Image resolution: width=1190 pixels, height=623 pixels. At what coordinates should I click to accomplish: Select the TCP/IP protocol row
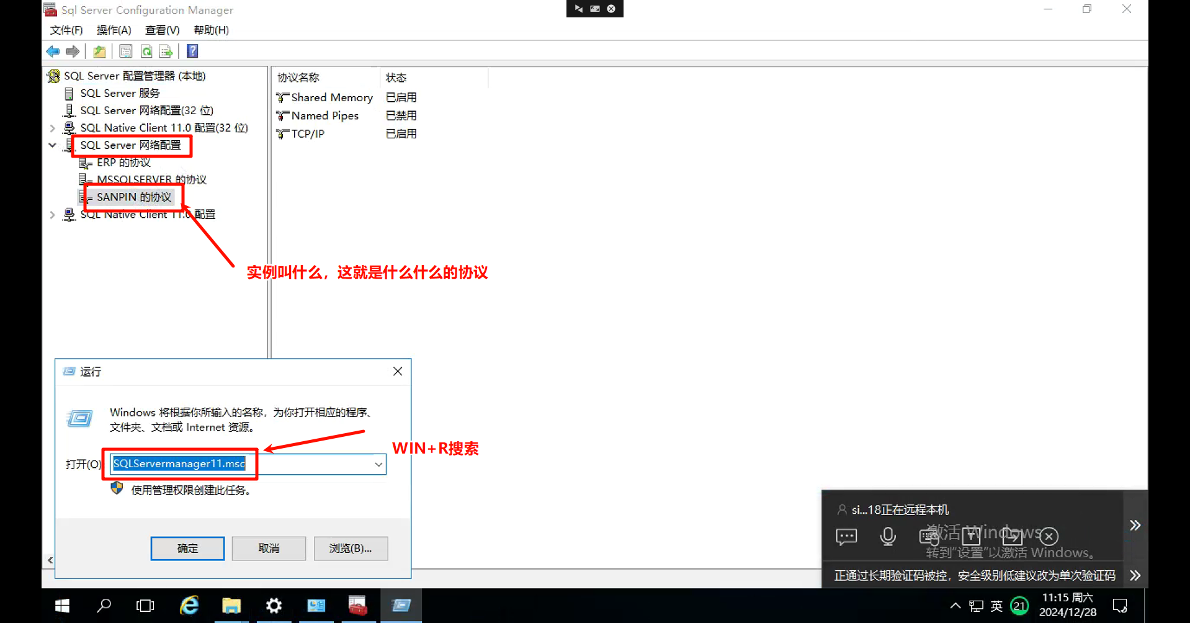pyautogui.click(x=308, y=133)
